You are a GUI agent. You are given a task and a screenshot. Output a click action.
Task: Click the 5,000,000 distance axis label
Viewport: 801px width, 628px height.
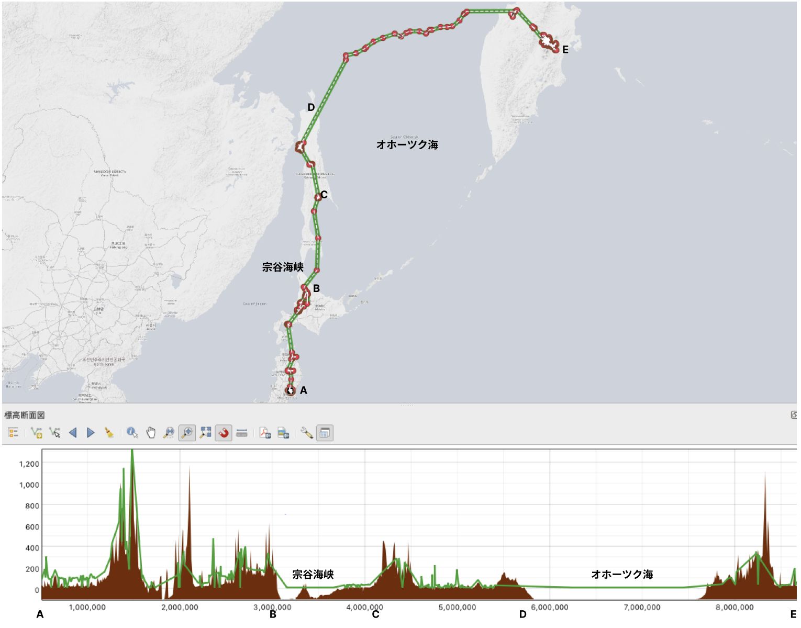(x=457, y=607)
